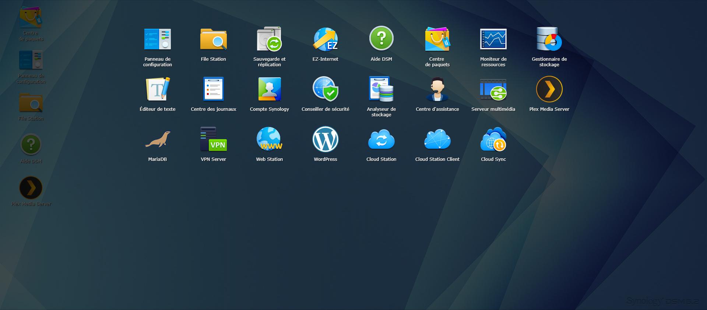Launch Cloud Station Client
The width and height of the screenshot is (707, 310).
(437, 140)
